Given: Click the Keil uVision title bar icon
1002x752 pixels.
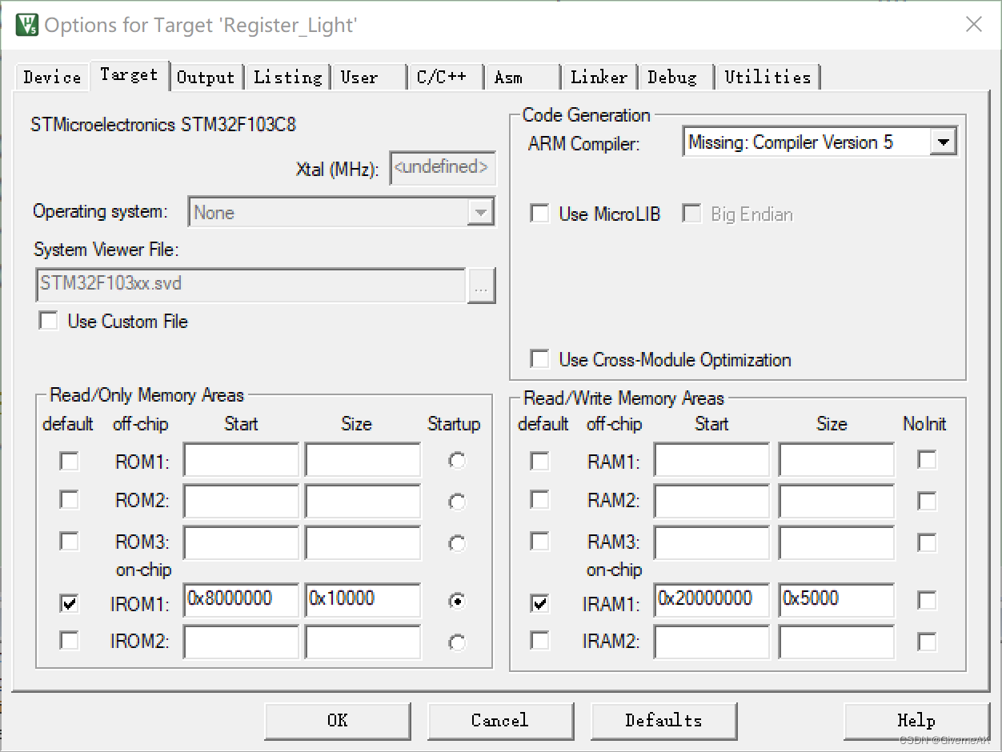Looking at the screenshot, I should click(x=27, y=25).
